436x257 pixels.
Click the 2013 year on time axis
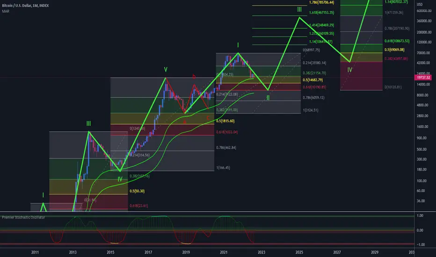[x=73, y=252]
